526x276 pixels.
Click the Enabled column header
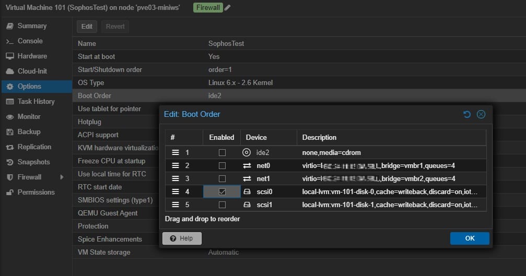click(x=222, y=137)
